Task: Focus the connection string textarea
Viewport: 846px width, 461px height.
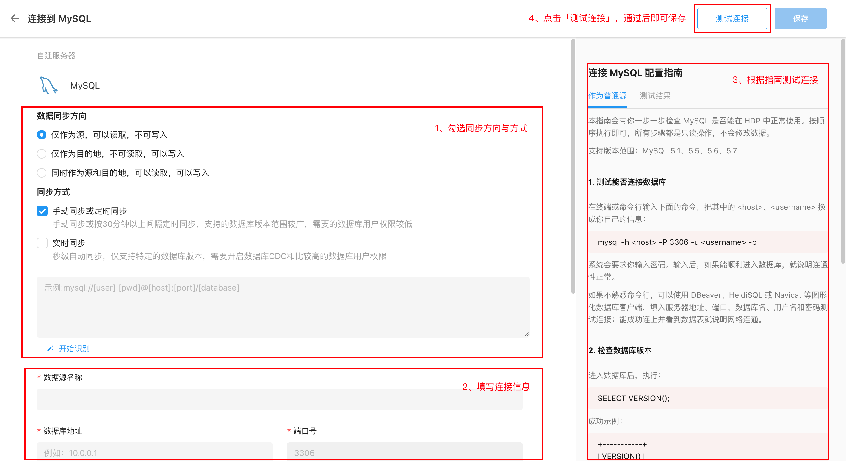Action: (283, 307)
